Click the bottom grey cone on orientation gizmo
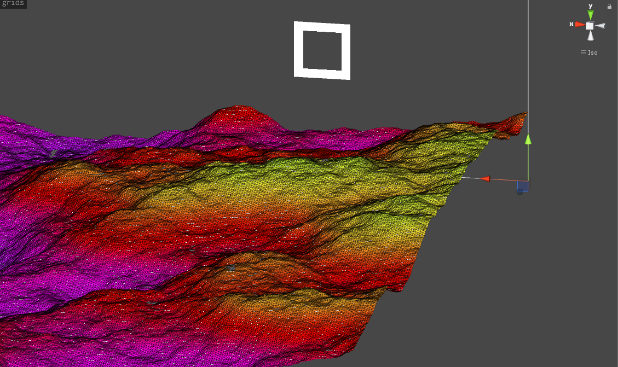The height and width of the screenshot is (367, 618). pyautogui.click(x=591, y=36)
